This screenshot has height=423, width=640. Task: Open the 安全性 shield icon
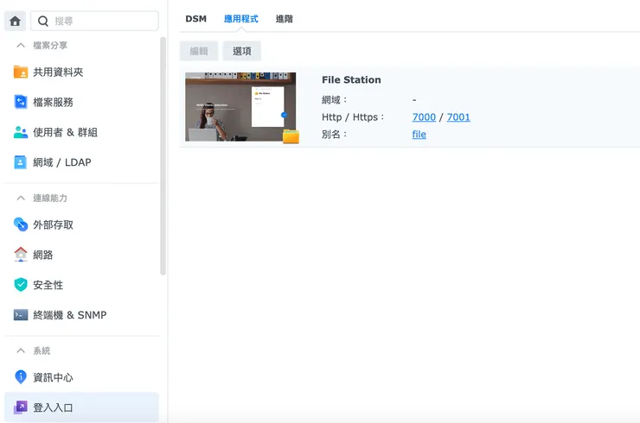(21, 285)
